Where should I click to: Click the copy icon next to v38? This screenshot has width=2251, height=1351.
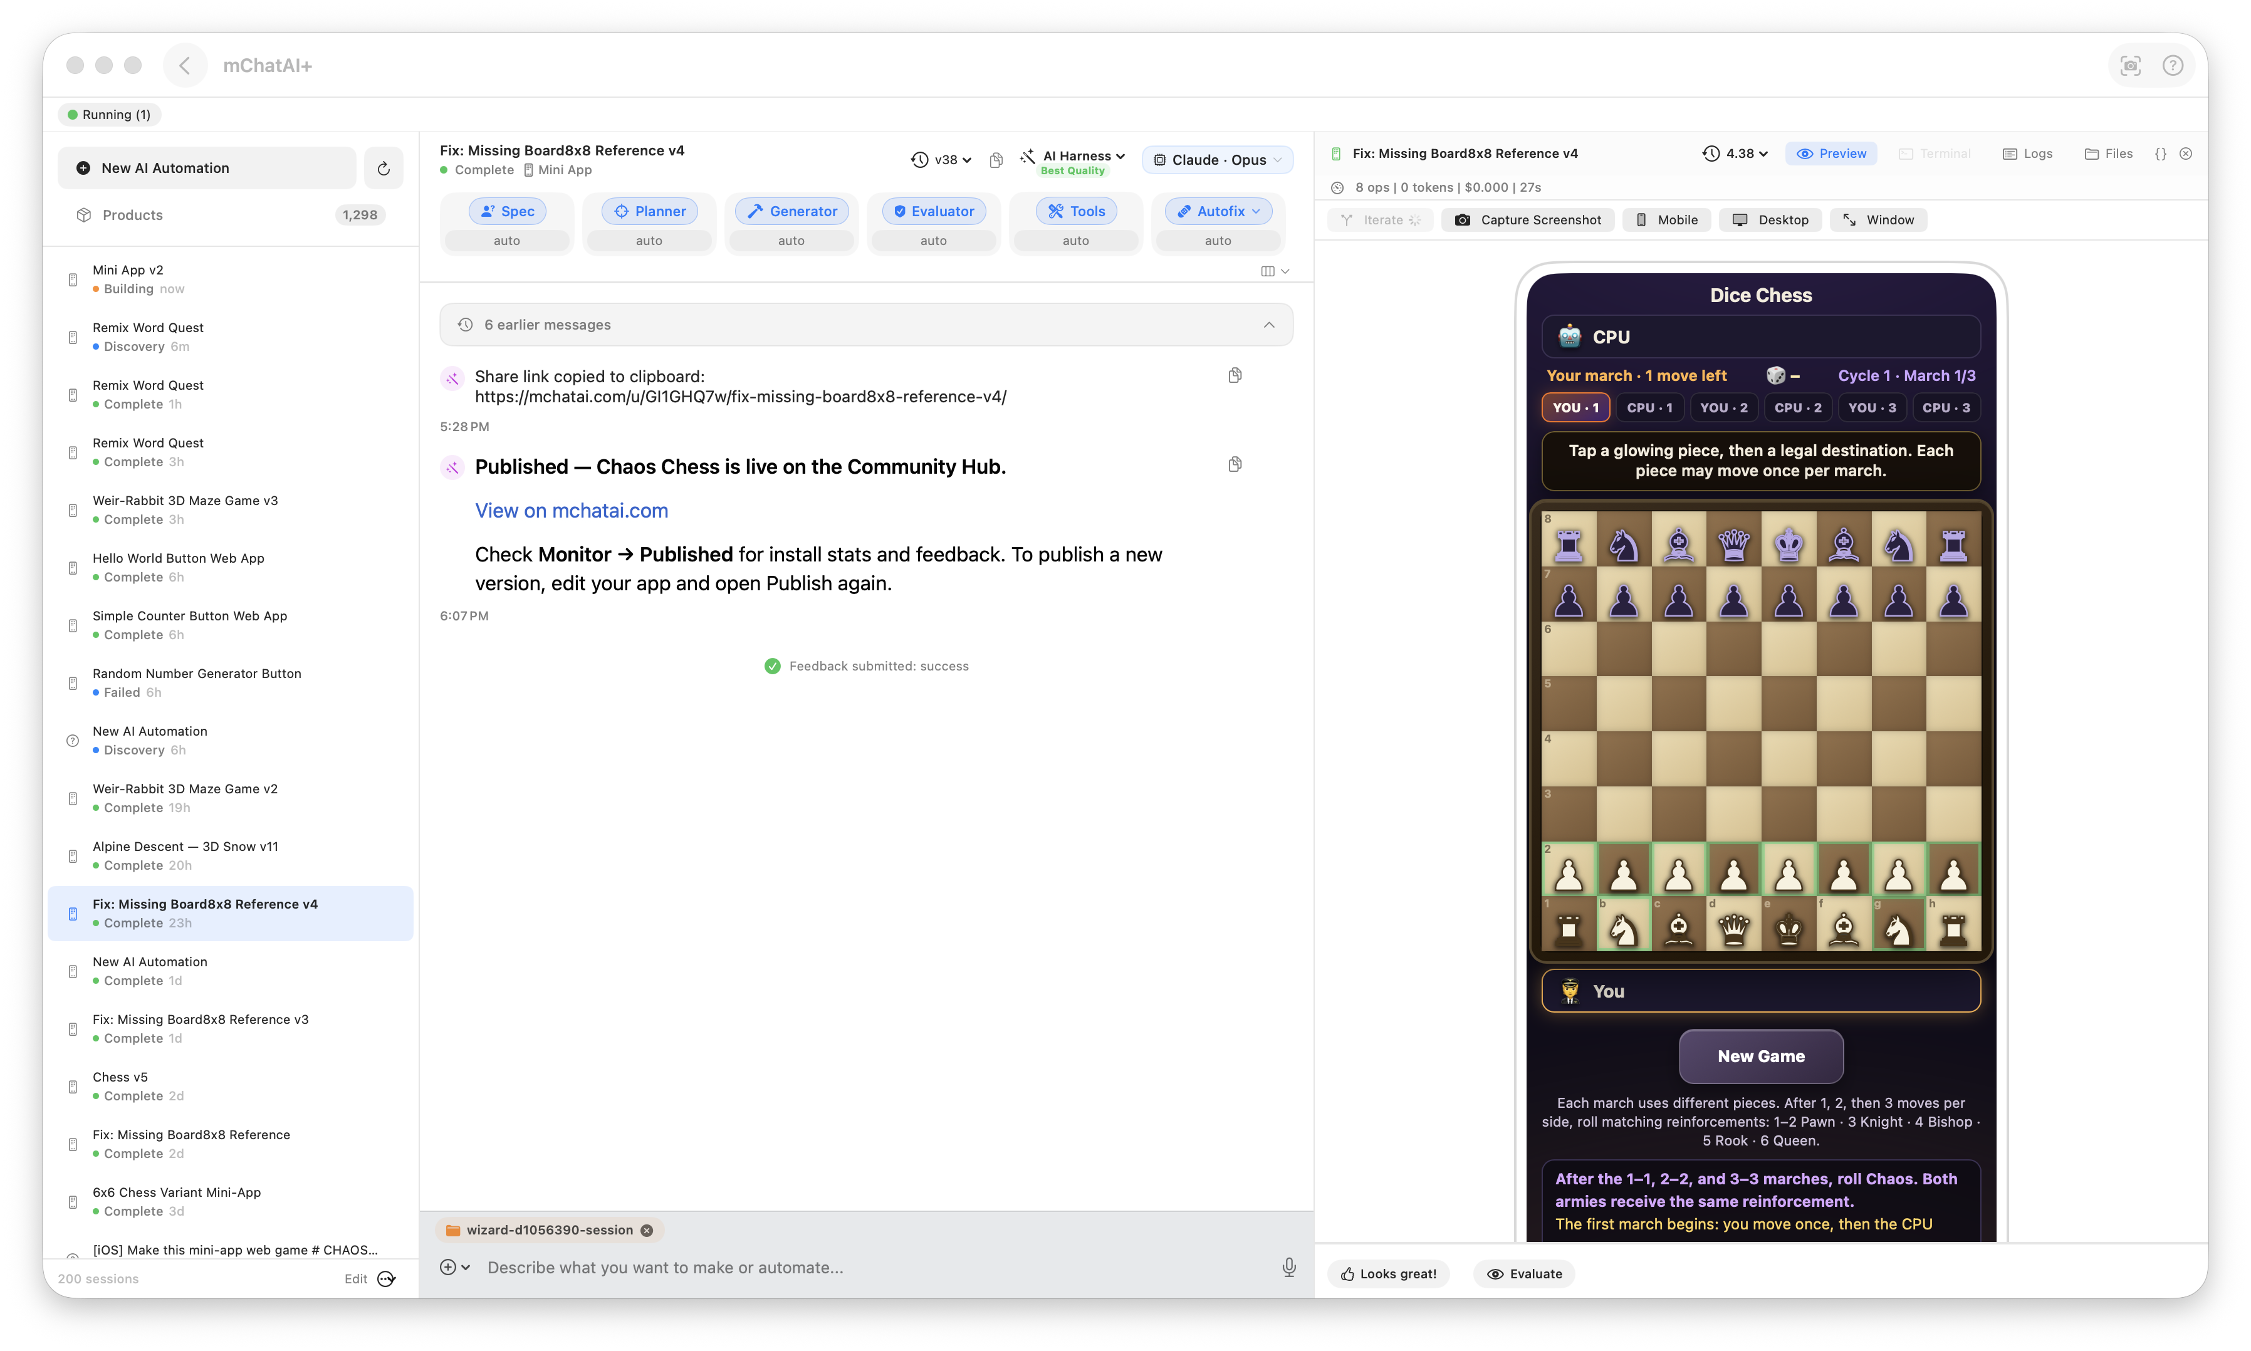coord(996,160)
